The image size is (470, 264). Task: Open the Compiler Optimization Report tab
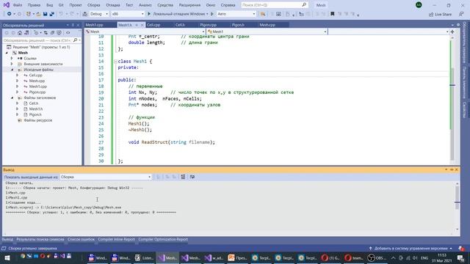tap(163, 240)
